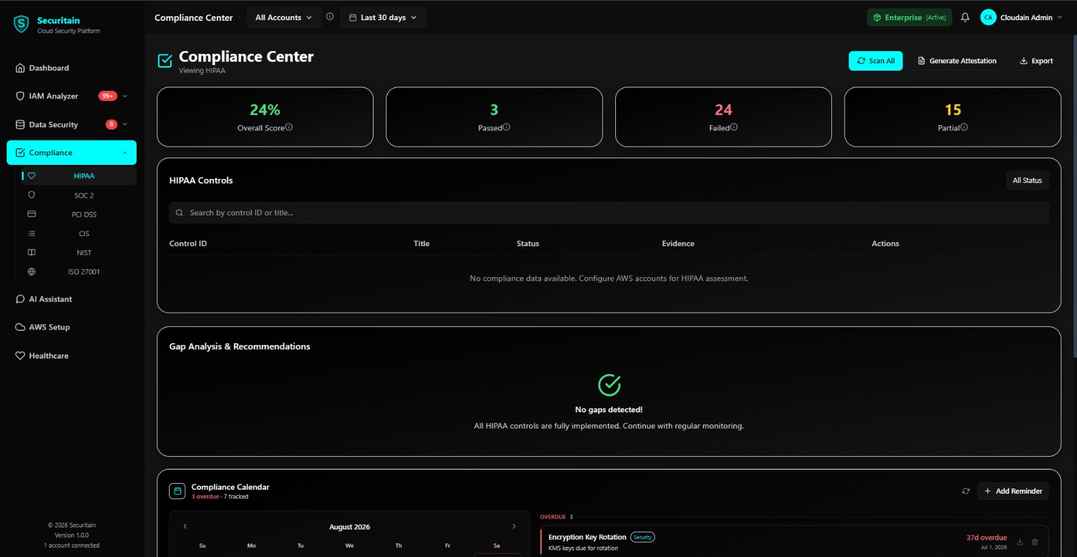Click the 15 Partial card
The image size is (1077, 557).
pos(952,117)
